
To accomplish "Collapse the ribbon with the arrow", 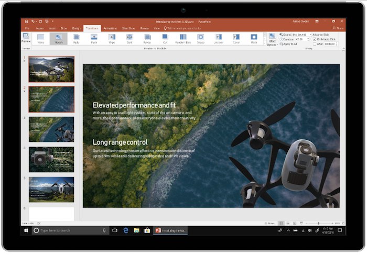I will point(343,49).
